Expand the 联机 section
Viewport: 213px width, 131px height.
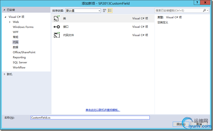coord(5,74)
